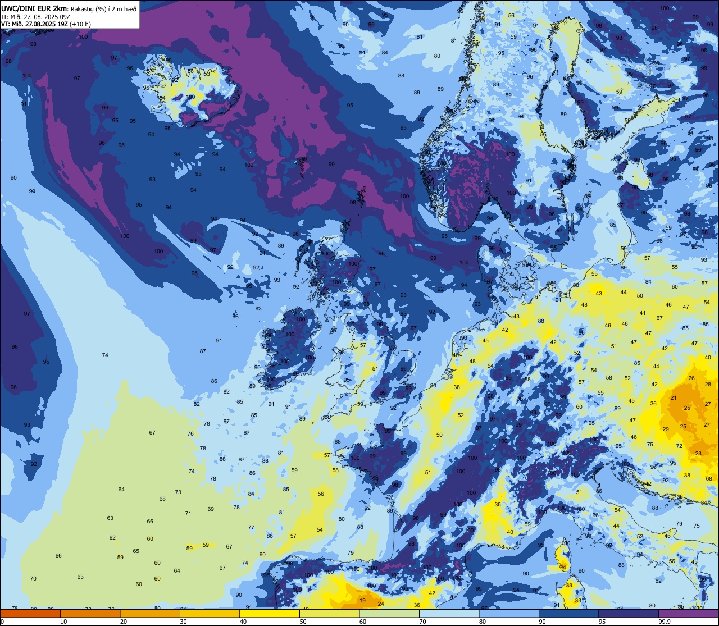Click the humidity value "19" over Spain
Image resolution: width=719 pixels, height=626 pixels.
point(362,601)
